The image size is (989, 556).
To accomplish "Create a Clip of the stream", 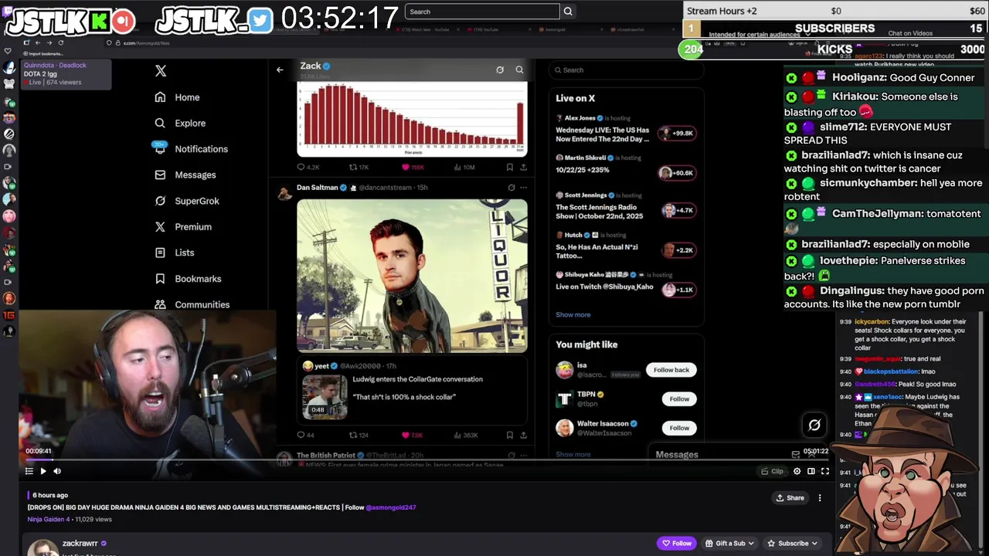I will click(x=772, y=471).
